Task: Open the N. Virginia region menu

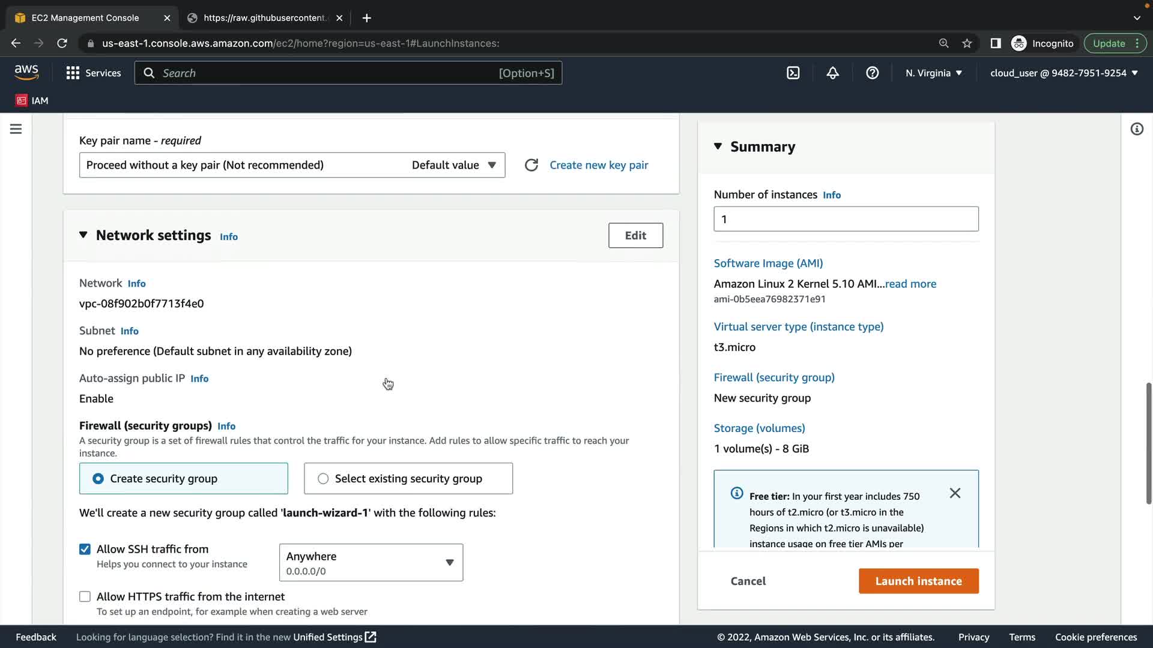Action: pos(933,73)
